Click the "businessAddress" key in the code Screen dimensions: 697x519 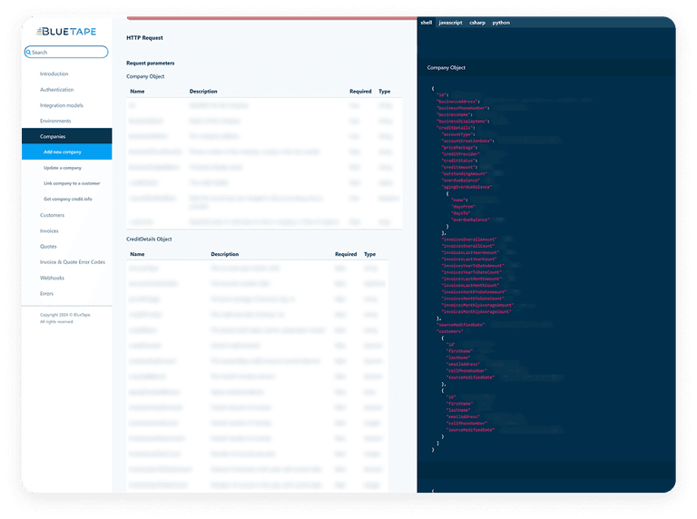[457, 102]
